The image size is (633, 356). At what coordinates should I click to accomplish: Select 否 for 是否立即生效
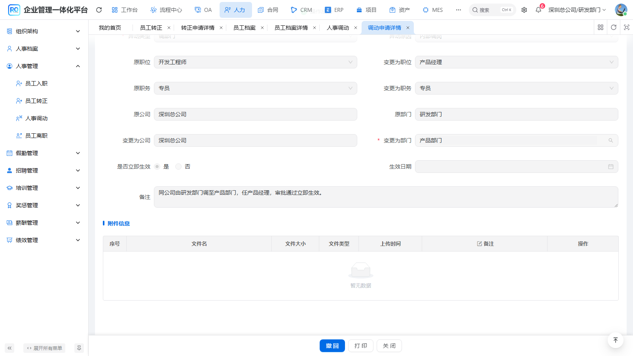pyautogui.click(x=178, y=167)
